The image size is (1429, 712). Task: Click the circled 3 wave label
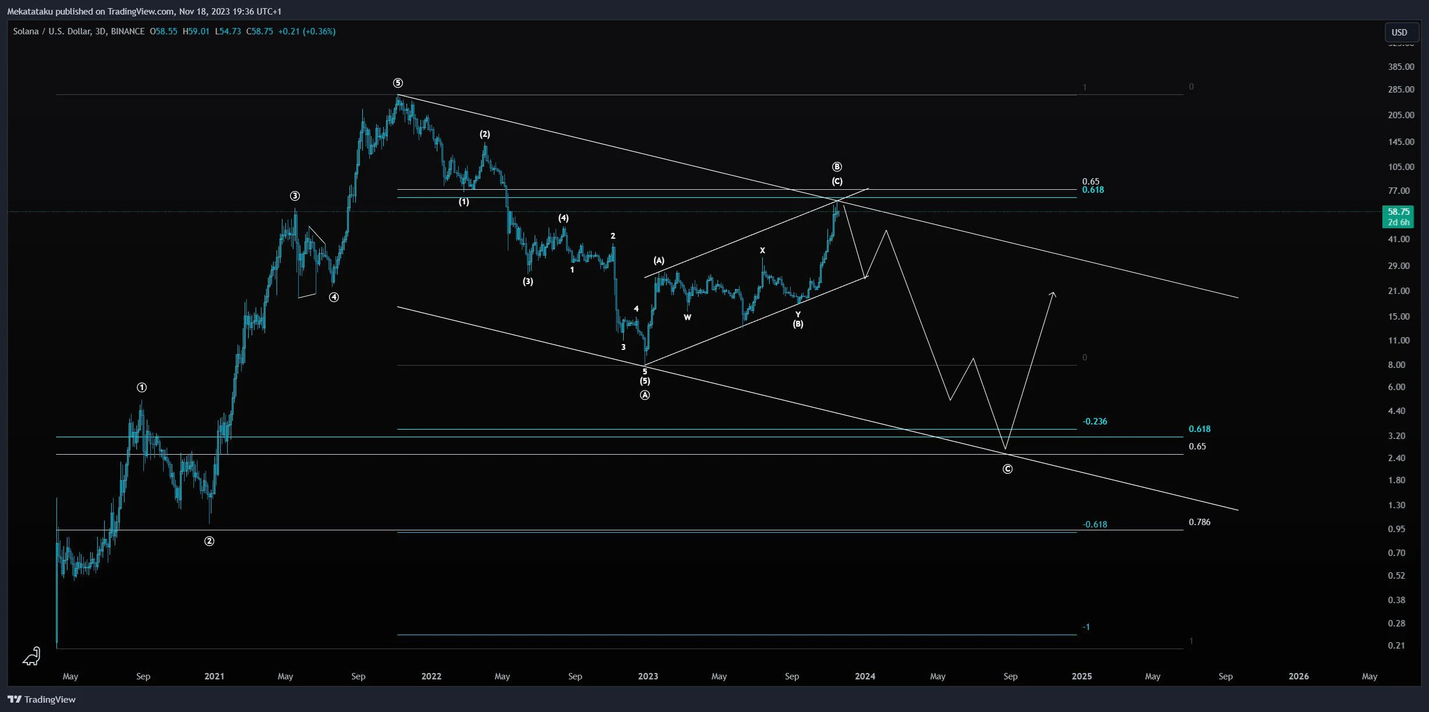pyautogui.click(x=295, y=196)
